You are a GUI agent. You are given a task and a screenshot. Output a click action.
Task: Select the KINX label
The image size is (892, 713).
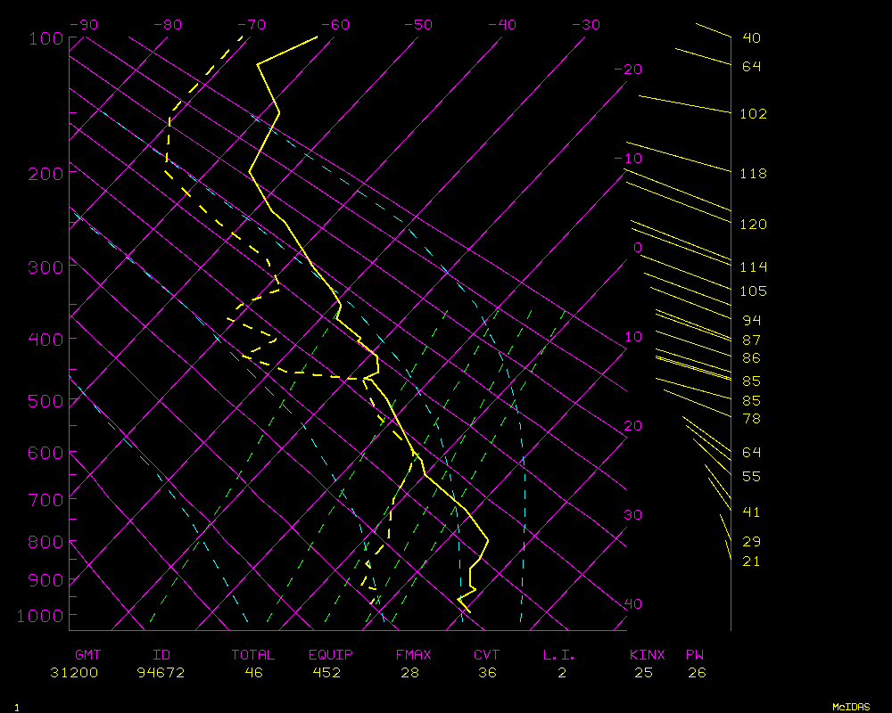(647, 655)
